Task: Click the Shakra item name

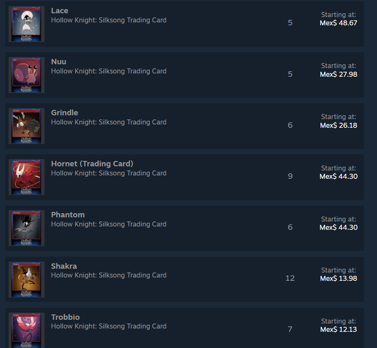Action: click(x=64, y=266)
